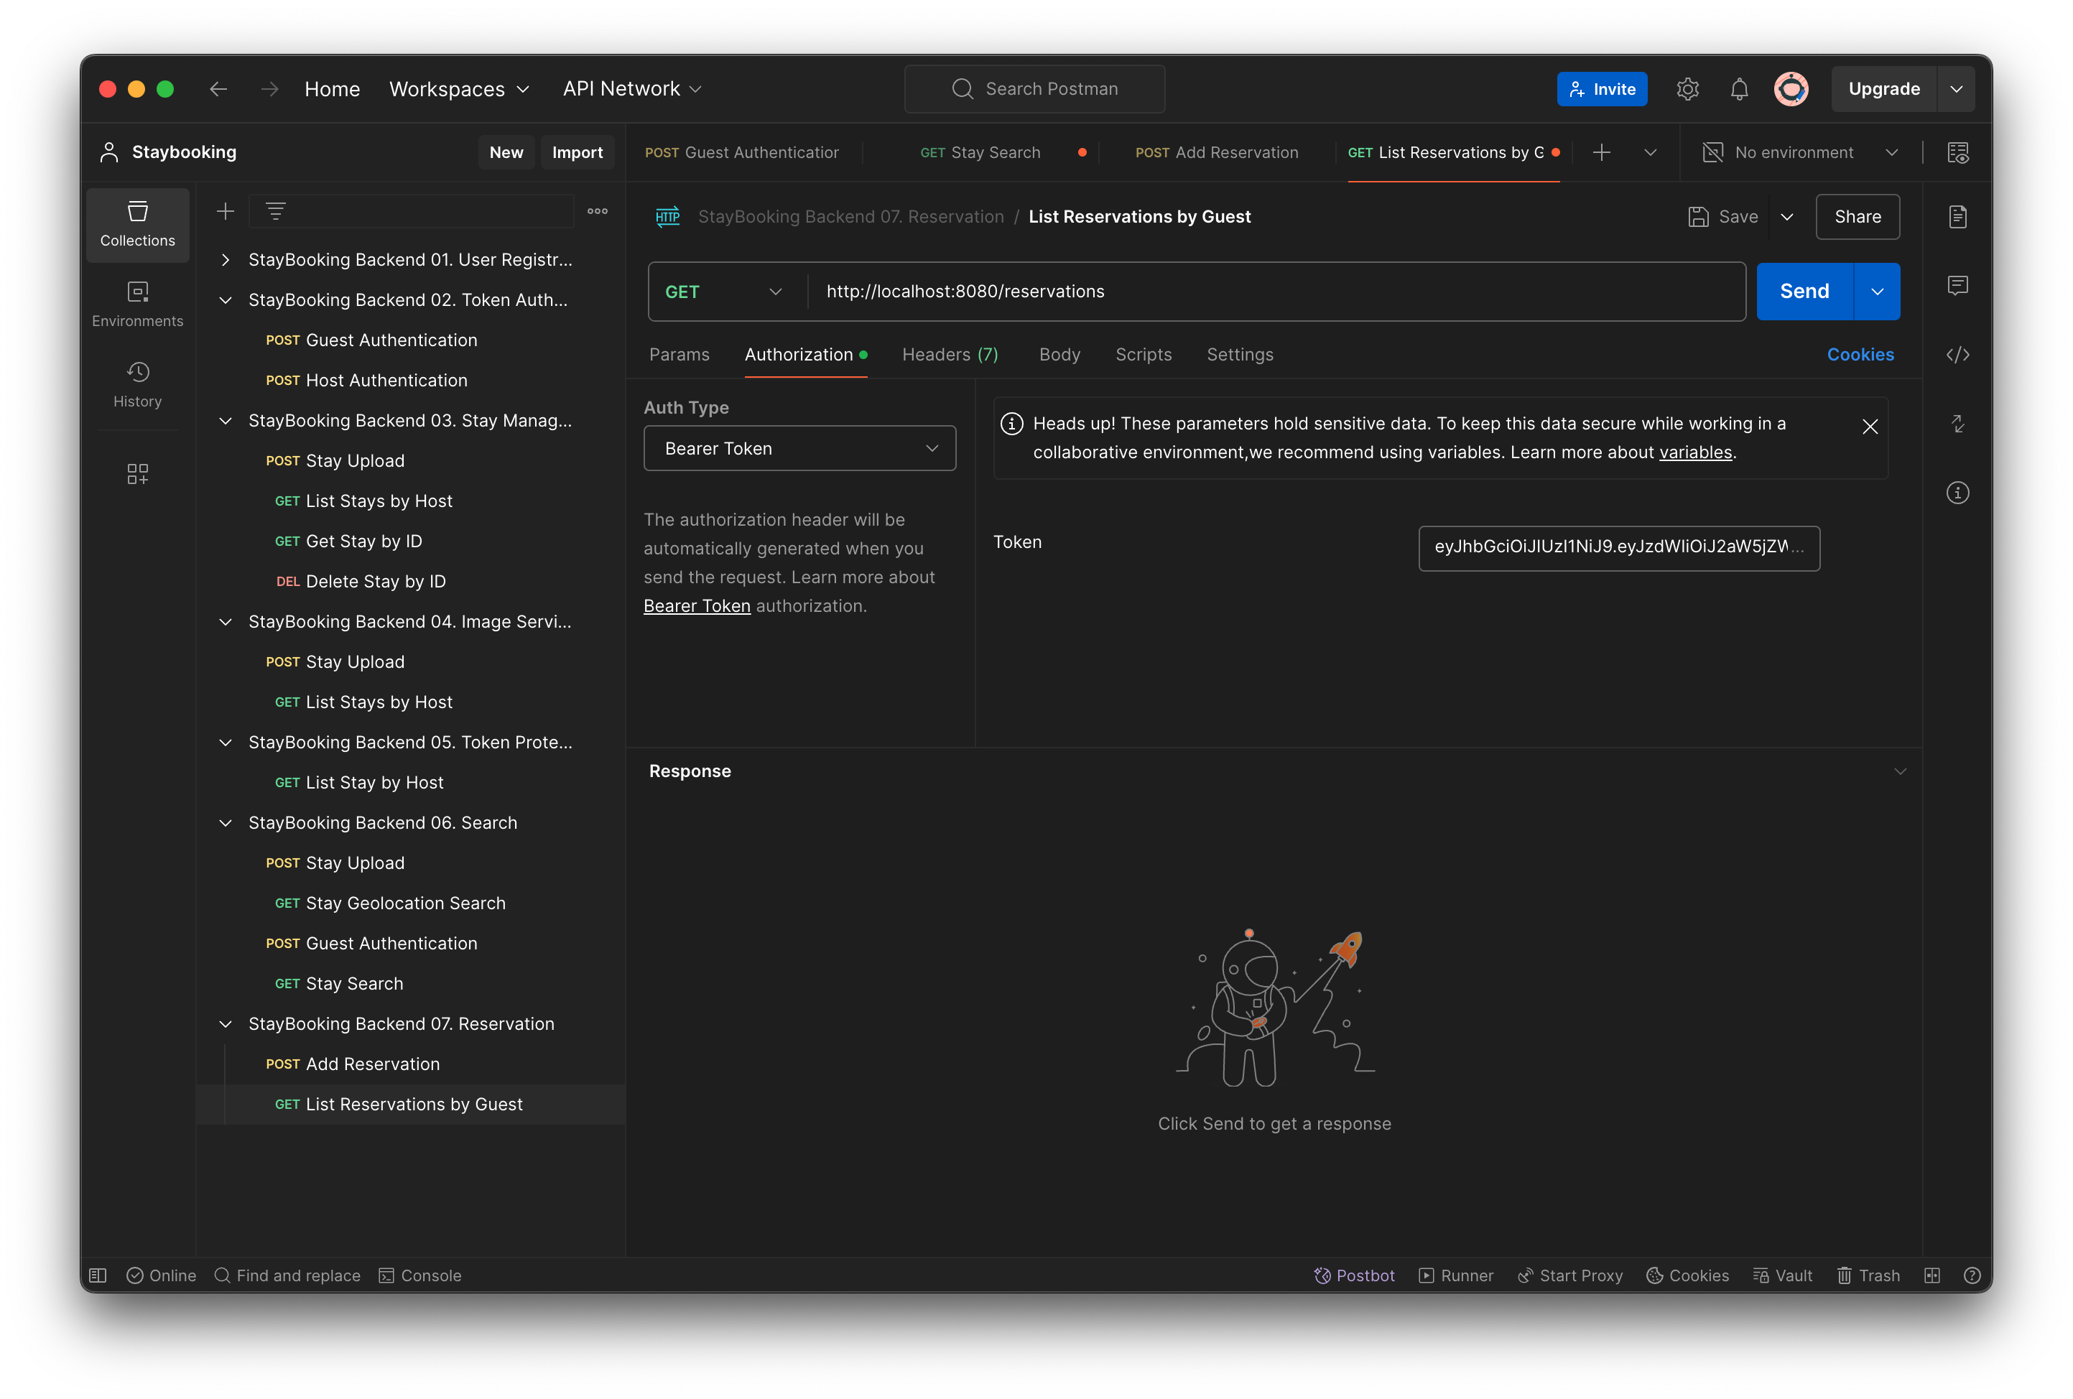The height and width of the screenshot is (1399, 2073).
Task: Open notifications bell
Action: 1738,88
